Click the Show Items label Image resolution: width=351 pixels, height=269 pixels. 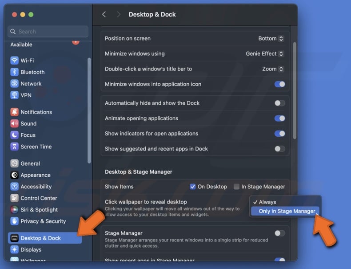pos(119,187)
